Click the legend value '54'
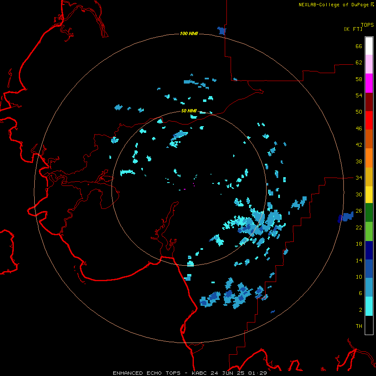This screenshot has height=376, width=376. point(359,95)
